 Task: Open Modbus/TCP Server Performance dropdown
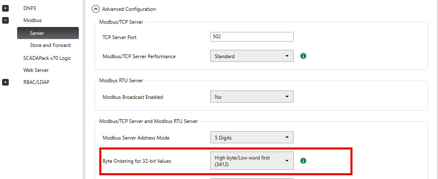(252, 56)
